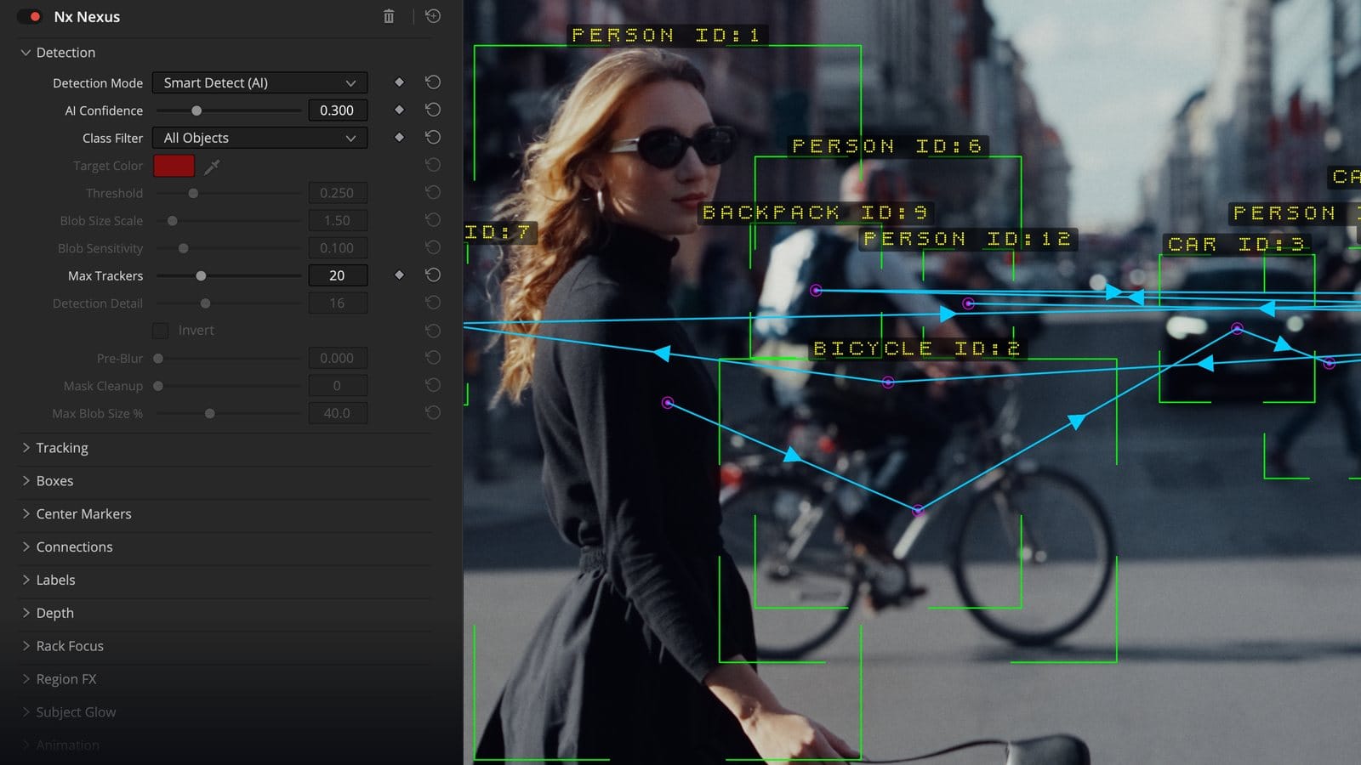The width and height of the screenshot is (1361, 765).
Task: Reset Class Filter to default
Action: click(433, 137)
